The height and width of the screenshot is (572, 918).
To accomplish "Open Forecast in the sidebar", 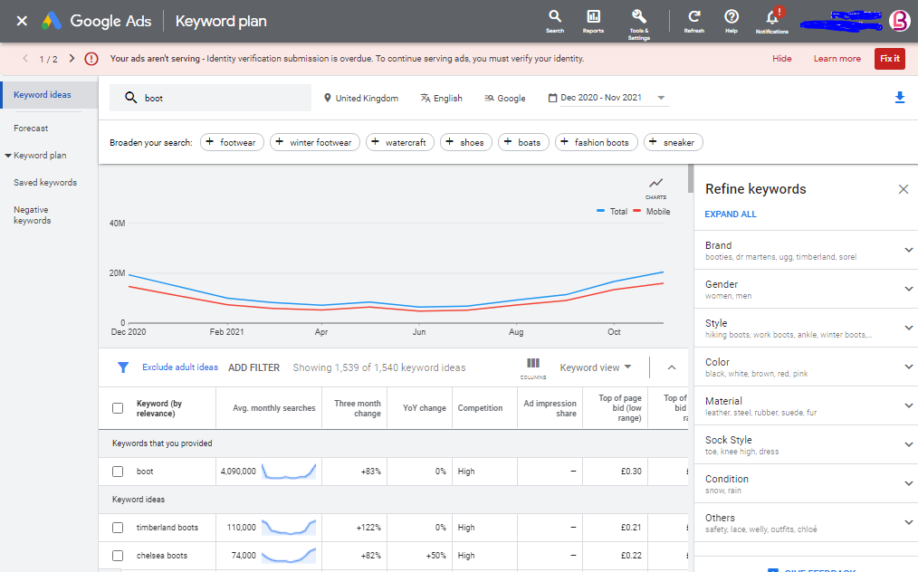I will 31,129.
